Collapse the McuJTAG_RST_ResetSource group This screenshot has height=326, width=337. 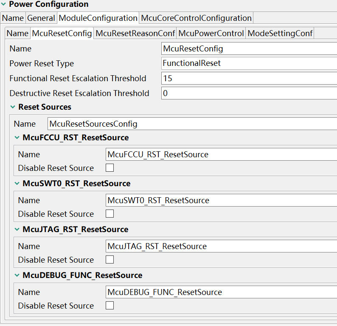[x=17, y=230]
